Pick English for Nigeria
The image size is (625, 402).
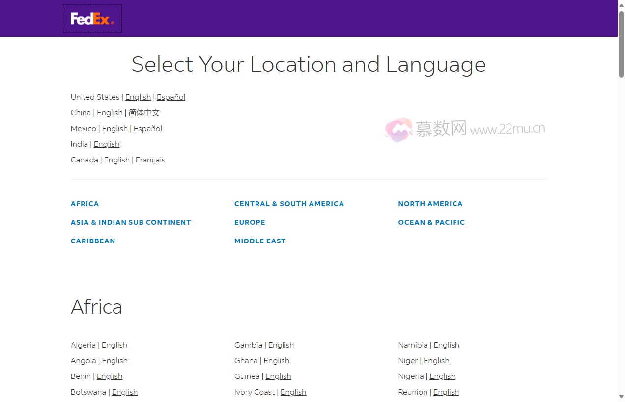tap(442, 376)
